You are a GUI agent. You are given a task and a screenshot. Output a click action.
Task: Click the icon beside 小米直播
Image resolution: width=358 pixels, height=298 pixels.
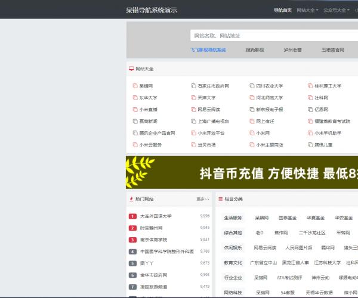[x=135, y=110]
